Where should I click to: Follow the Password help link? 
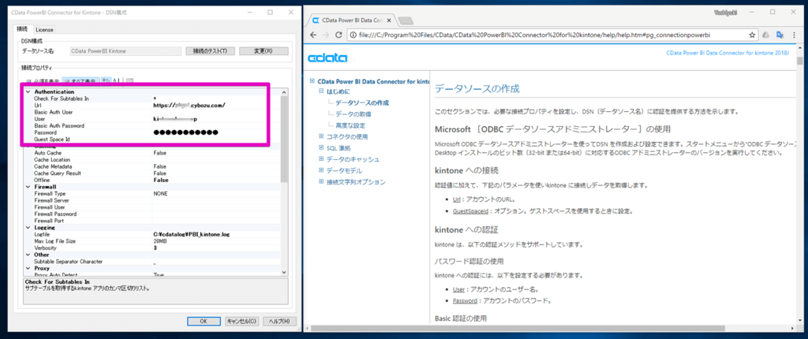pyautogui.click(x=465, y=300)
